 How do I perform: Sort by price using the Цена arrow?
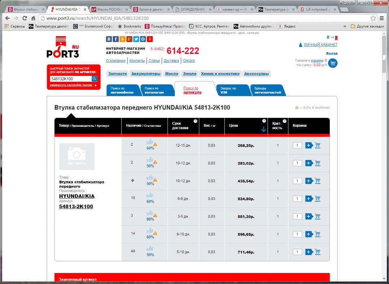pyautogui.click(x=264, y=129)
